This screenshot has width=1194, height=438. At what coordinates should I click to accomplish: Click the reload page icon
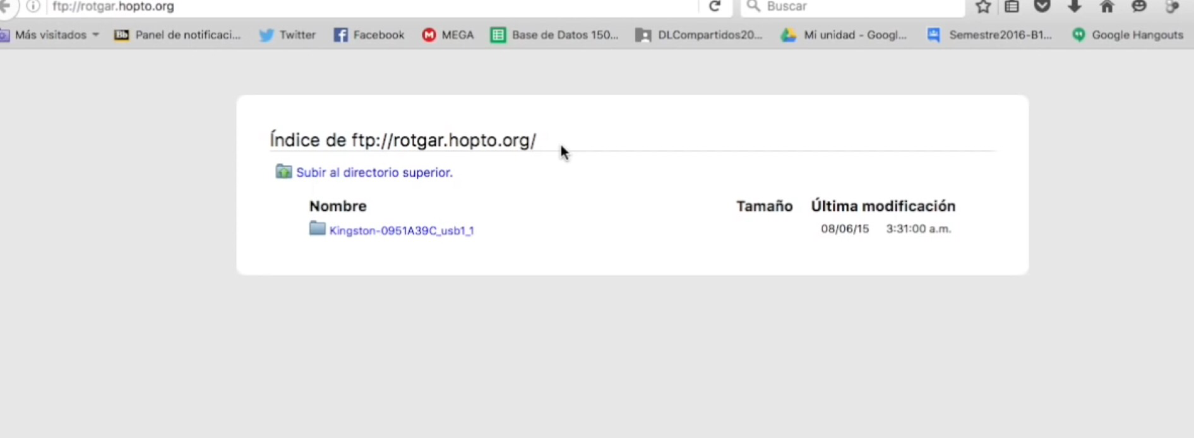[x=715, y=6]
